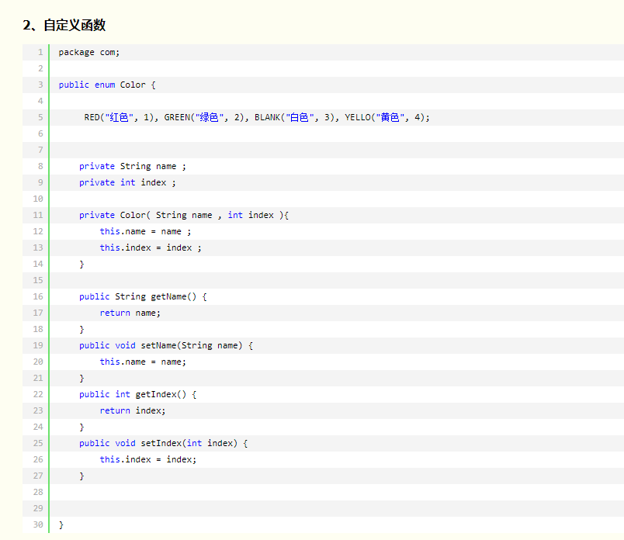624x540 pixels.
Task: Click the 'public enum Color' declaration
Action: pyautogui.click(x=107, y=85)
